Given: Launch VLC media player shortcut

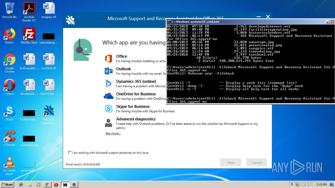Looking at the screenshot, I should click(x=9, y=166).
